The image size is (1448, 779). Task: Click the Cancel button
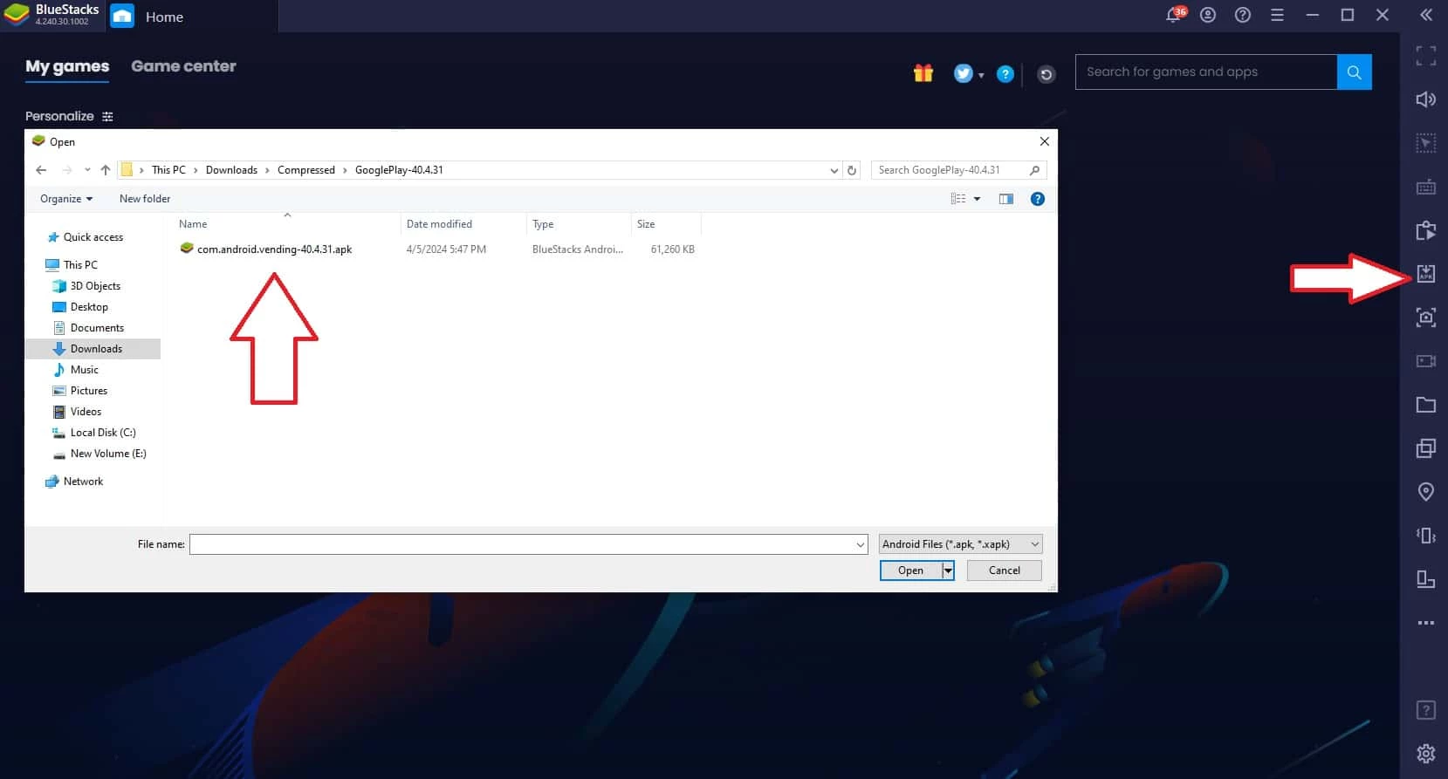tap(1004, 571)
